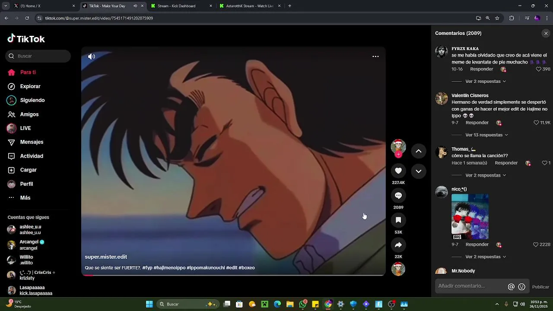Open the Amigos page
553x311 pixels.
29,114
